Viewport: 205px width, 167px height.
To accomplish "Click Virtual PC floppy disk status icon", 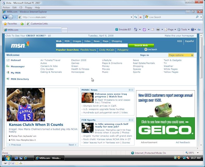I will pos(13,163).
